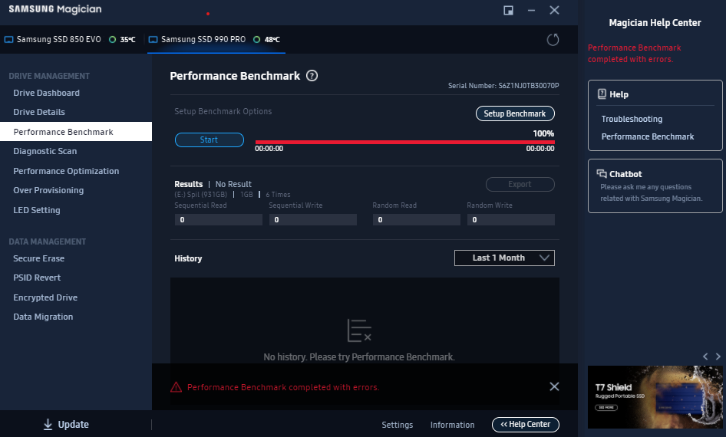The height and width of the screenshot is (437, 726).
Task: Toggle the compact view window icon
Action: 508,10
